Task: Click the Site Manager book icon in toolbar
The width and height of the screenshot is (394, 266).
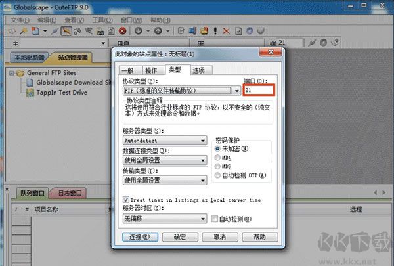Action: tap(12, 31)
